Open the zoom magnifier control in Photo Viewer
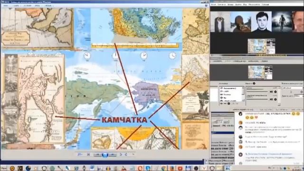This screenshot has width=304, height=171. point(79,154)
